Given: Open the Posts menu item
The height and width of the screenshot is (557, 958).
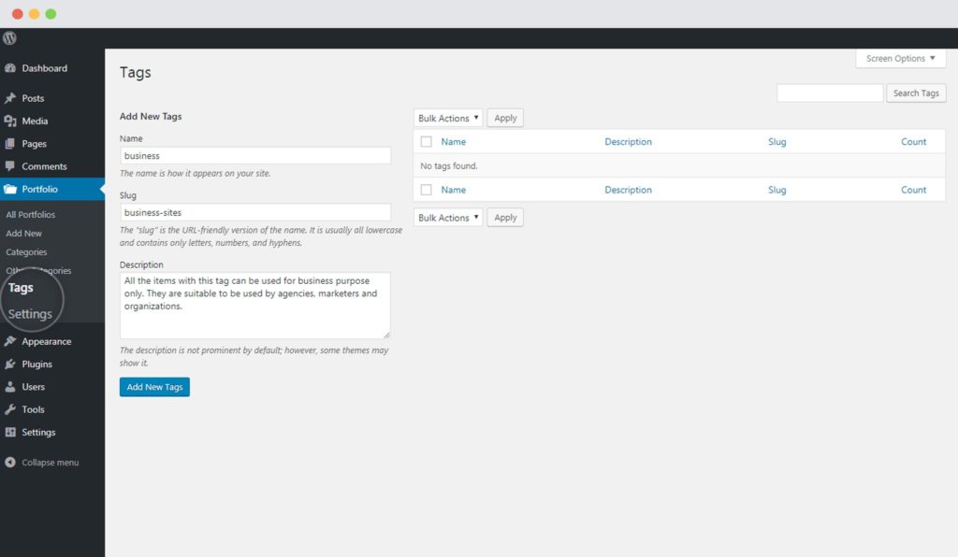Looking at the screenshot, I should [x=33, y=98].
